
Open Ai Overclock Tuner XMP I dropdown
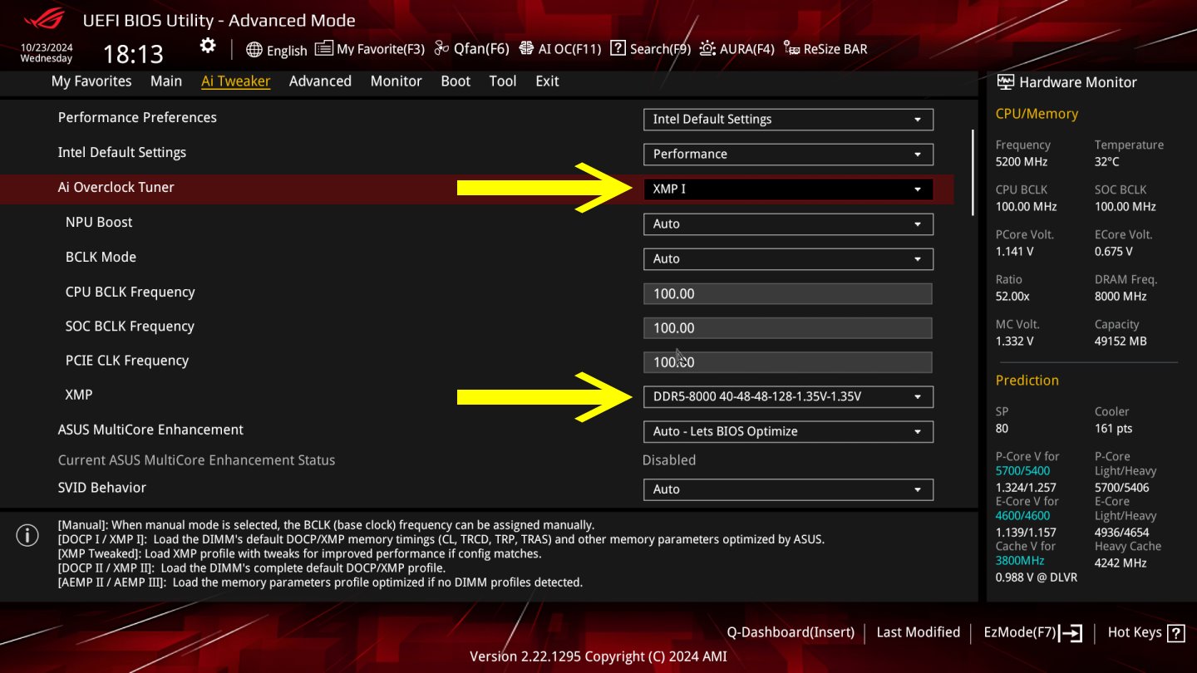pos(788,189)
